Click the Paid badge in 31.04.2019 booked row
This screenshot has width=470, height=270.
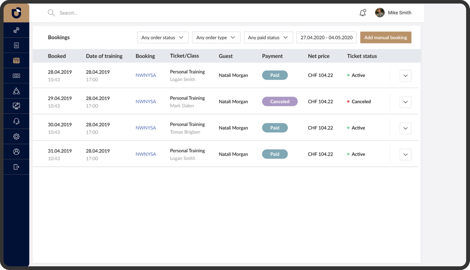[275, 154]
